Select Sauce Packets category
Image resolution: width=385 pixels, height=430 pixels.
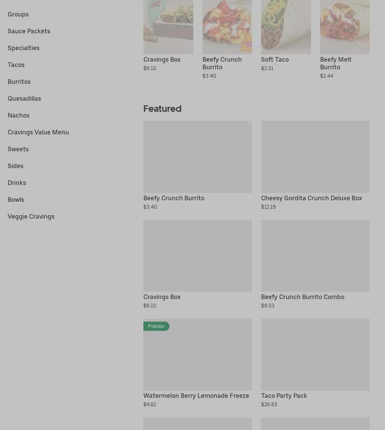[x=29, y=31]
